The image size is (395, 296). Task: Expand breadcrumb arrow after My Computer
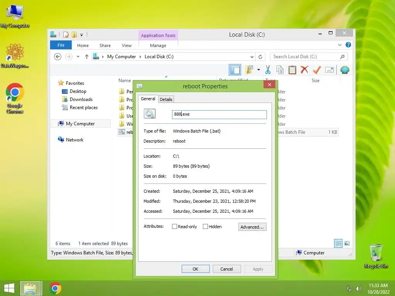(140, 57)
